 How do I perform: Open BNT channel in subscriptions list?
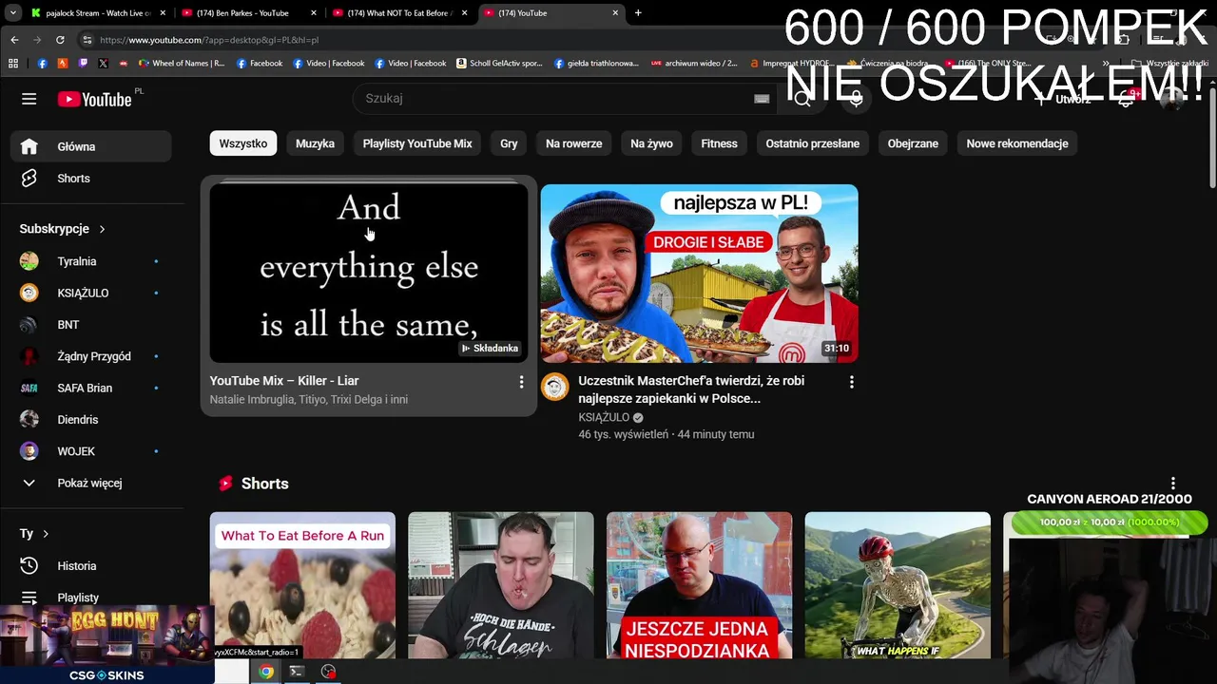coord(91,325)
